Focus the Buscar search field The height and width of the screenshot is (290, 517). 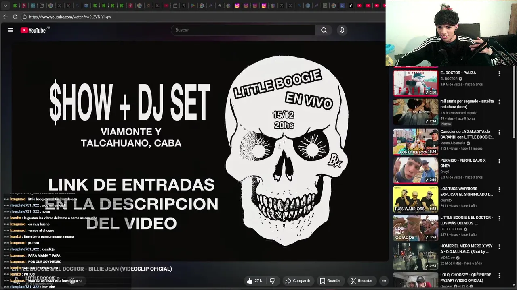click(x=244, y=30)
